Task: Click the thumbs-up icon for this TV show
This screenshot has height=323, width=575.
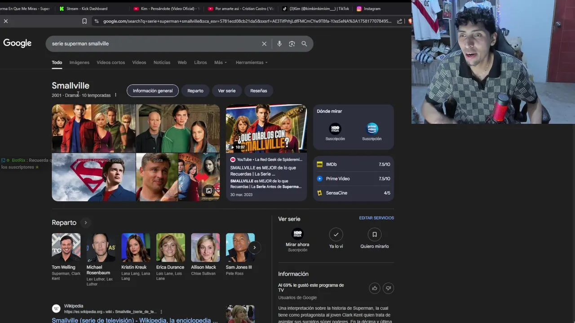Action: click(375, 288)
